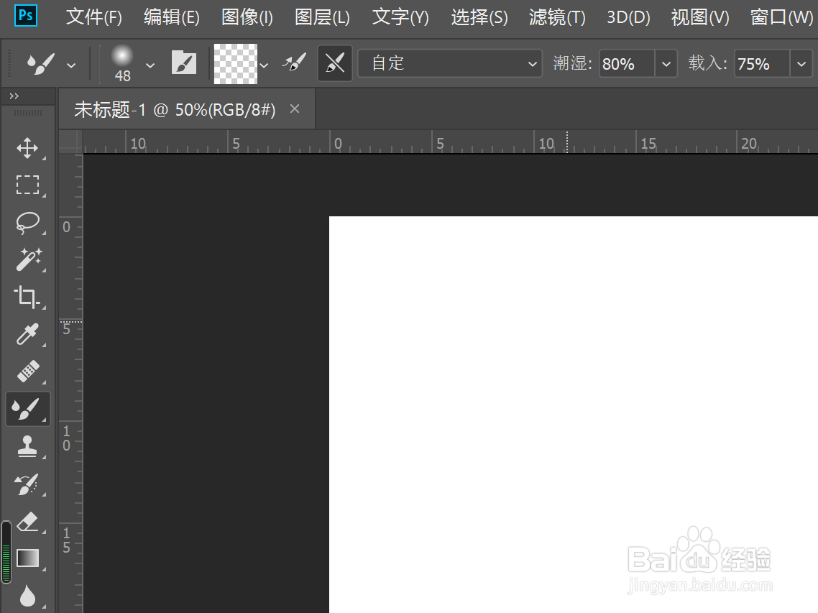Toggle clean brush after each stroke
Screen dimensions: 818x613
[x=335, y=63]
